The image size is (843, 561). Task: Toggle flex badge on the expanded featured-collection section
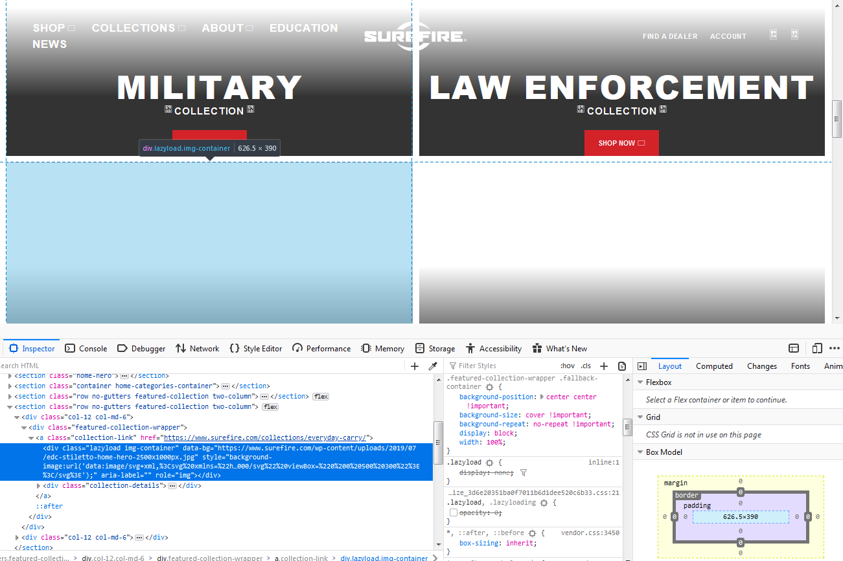pyautogui.click(x=270, y=407)
